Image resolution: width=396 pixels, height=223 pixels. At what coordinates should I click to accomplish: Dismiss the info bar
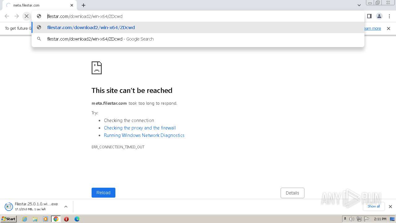coord(389,28)
